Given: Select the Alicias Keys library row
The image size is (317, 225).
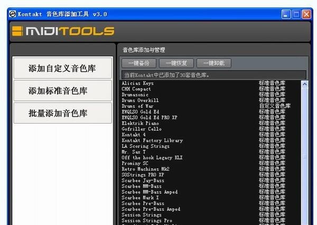Looking at the screenshot, I should [211, 83].
